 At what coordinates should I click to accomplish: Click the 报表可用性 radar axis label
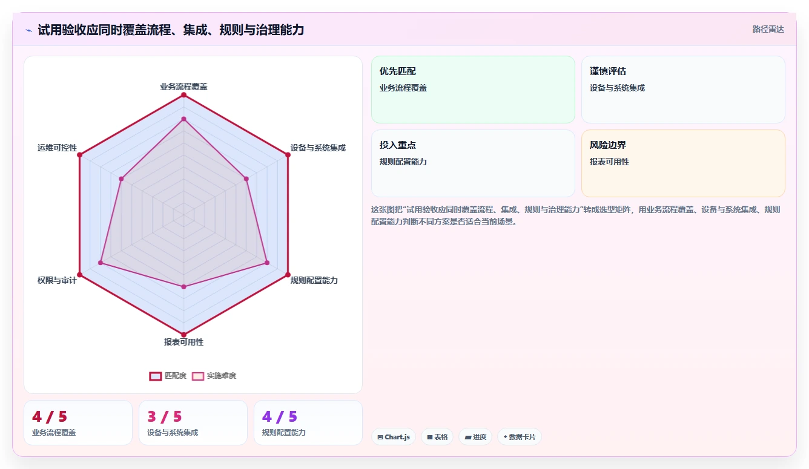tap(183, 342)
